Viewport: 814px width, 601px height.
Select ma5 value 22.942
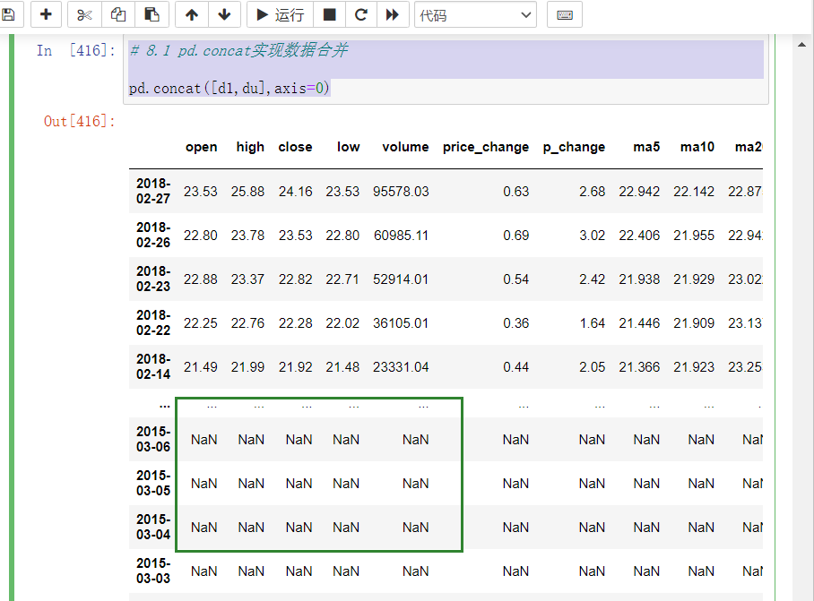[639, 192]
